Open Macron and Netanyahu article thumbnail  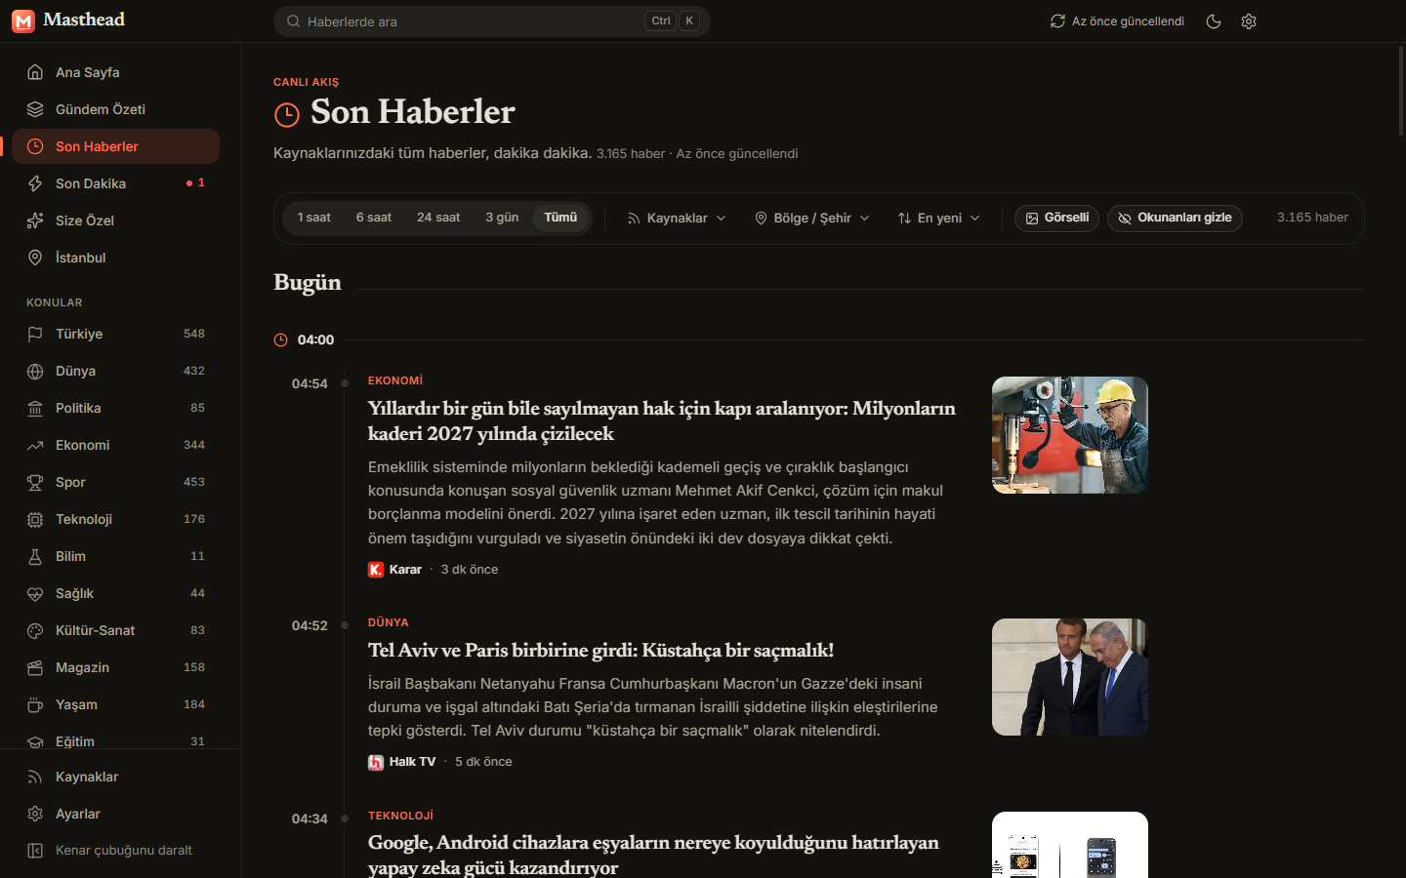coord(1070,677)
